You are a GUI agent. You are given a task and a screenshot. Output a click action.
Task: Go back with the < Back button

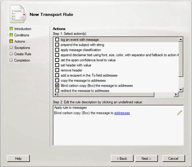coord(122,158)
